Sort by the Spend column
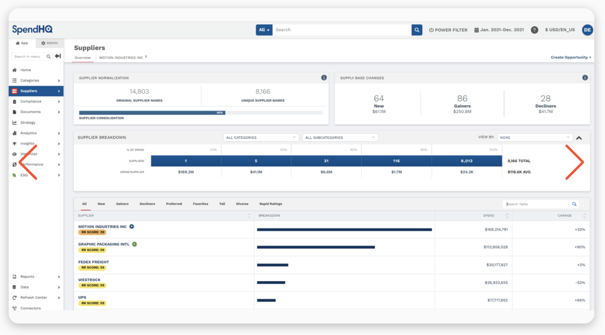The width and height of the screenshot is (605, 335). tap(489, 216)
